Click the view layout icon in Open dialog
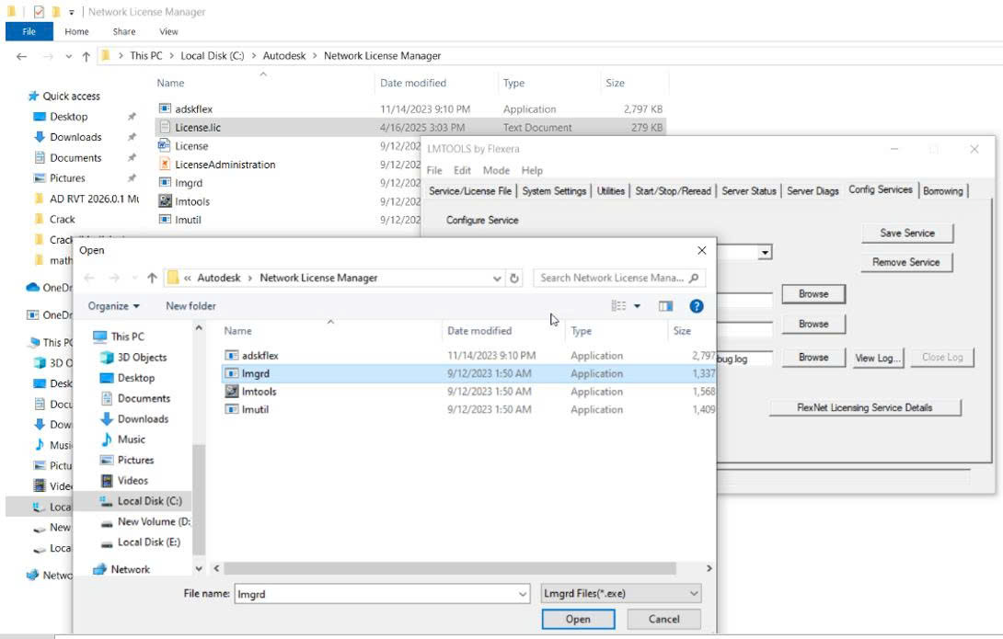1003x639 pixels. pos(618,306)
